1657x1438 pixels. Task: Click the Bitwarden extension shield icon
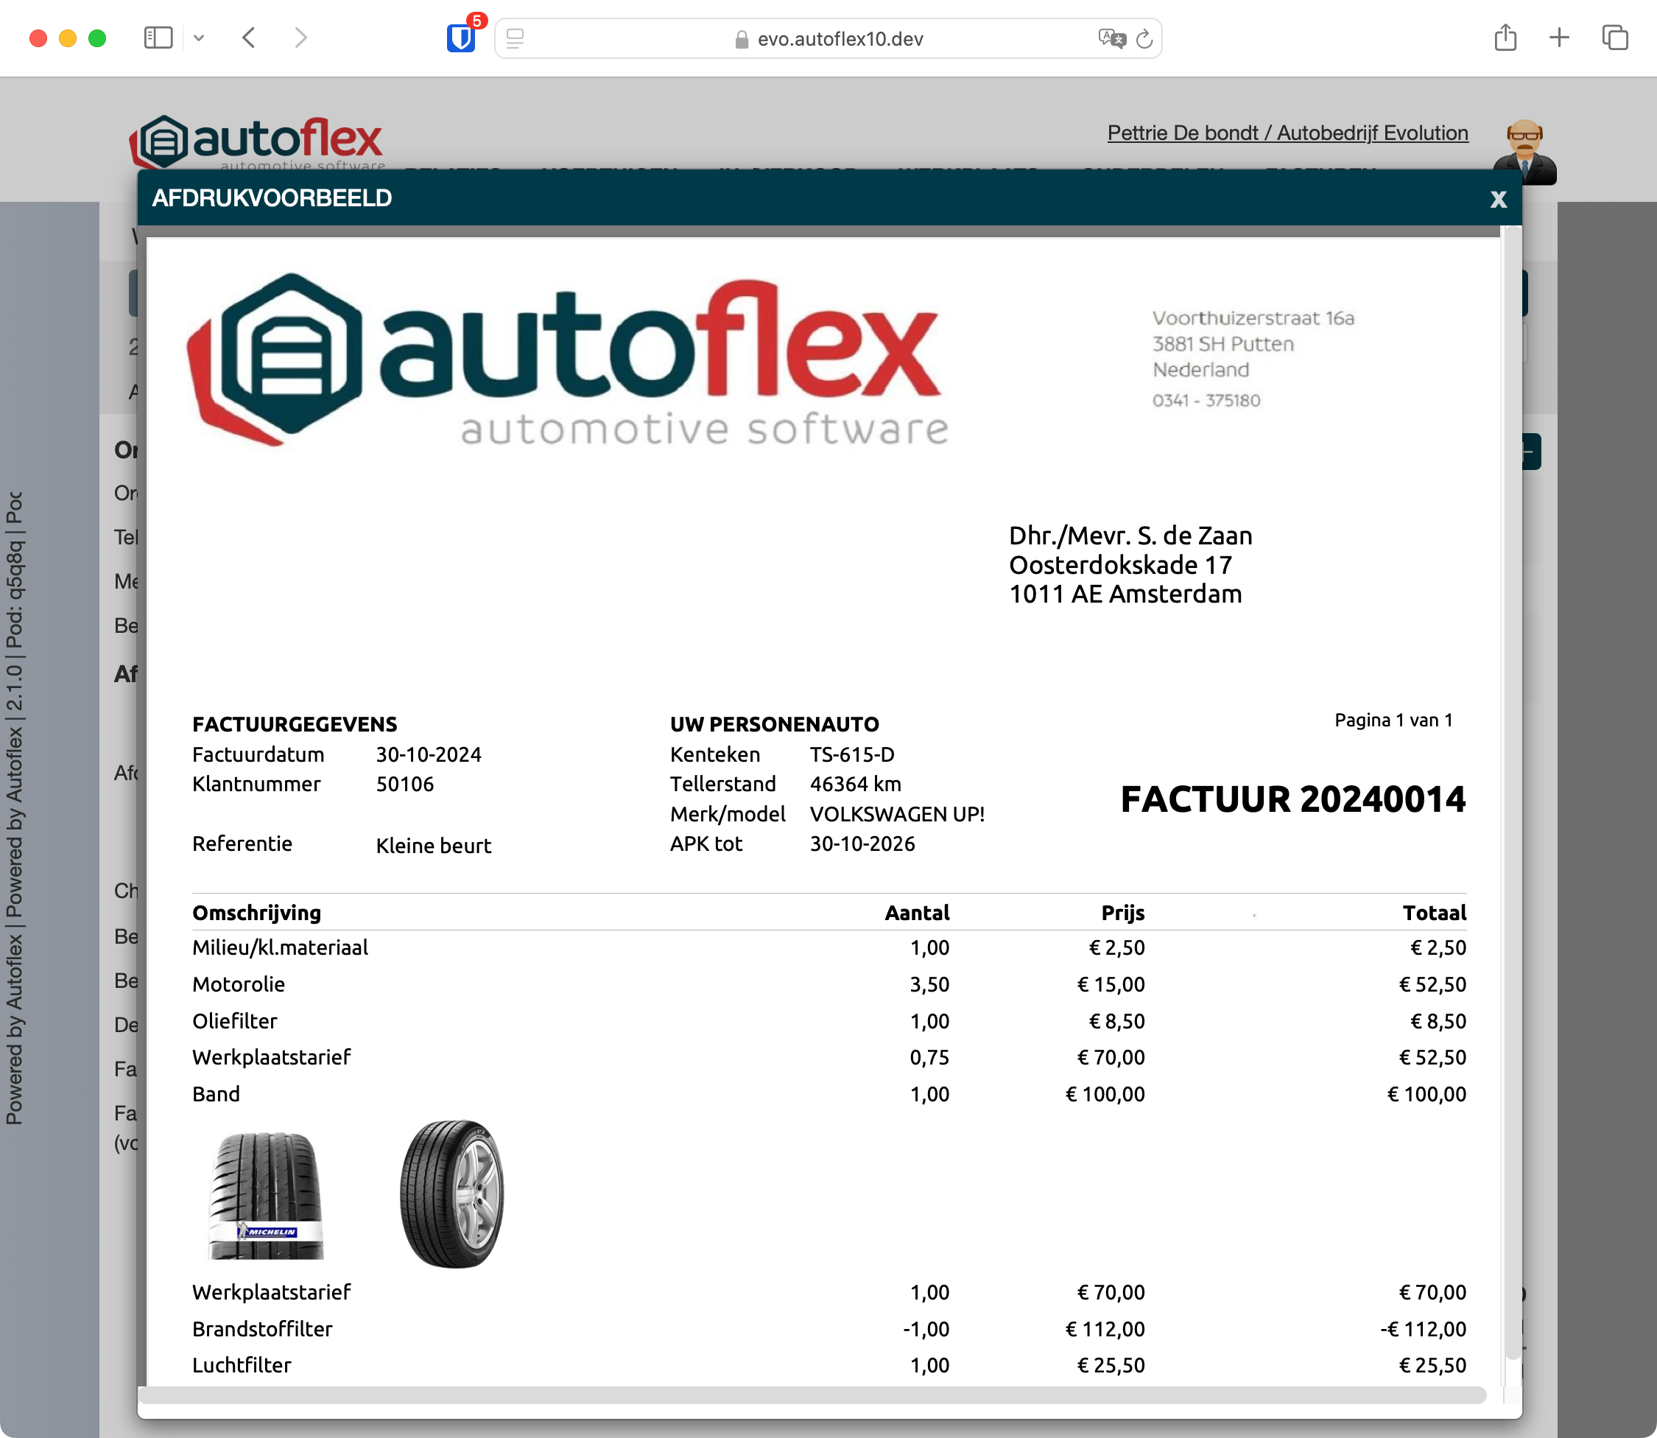(460, 38)
